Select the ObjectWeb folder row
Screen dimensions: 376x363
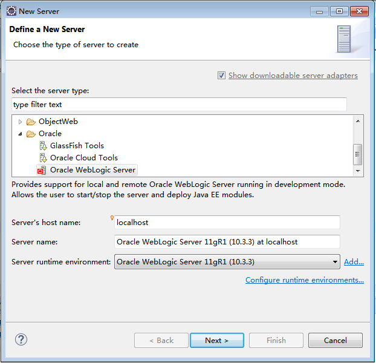coord(58,122)
